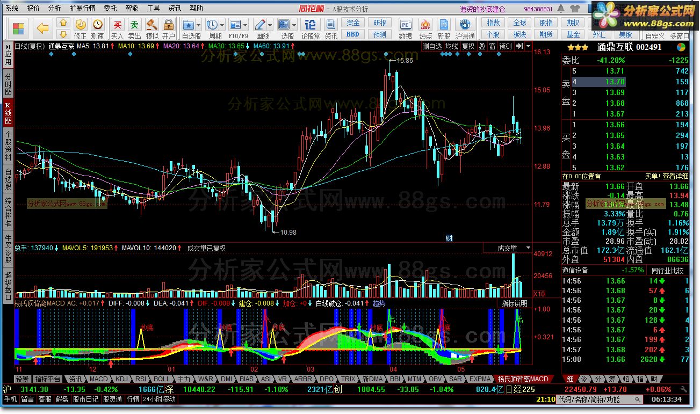This screenshot has height=414, width=700.
Task: Open the 自选股 watchlist folder icon
Action: 189,25
